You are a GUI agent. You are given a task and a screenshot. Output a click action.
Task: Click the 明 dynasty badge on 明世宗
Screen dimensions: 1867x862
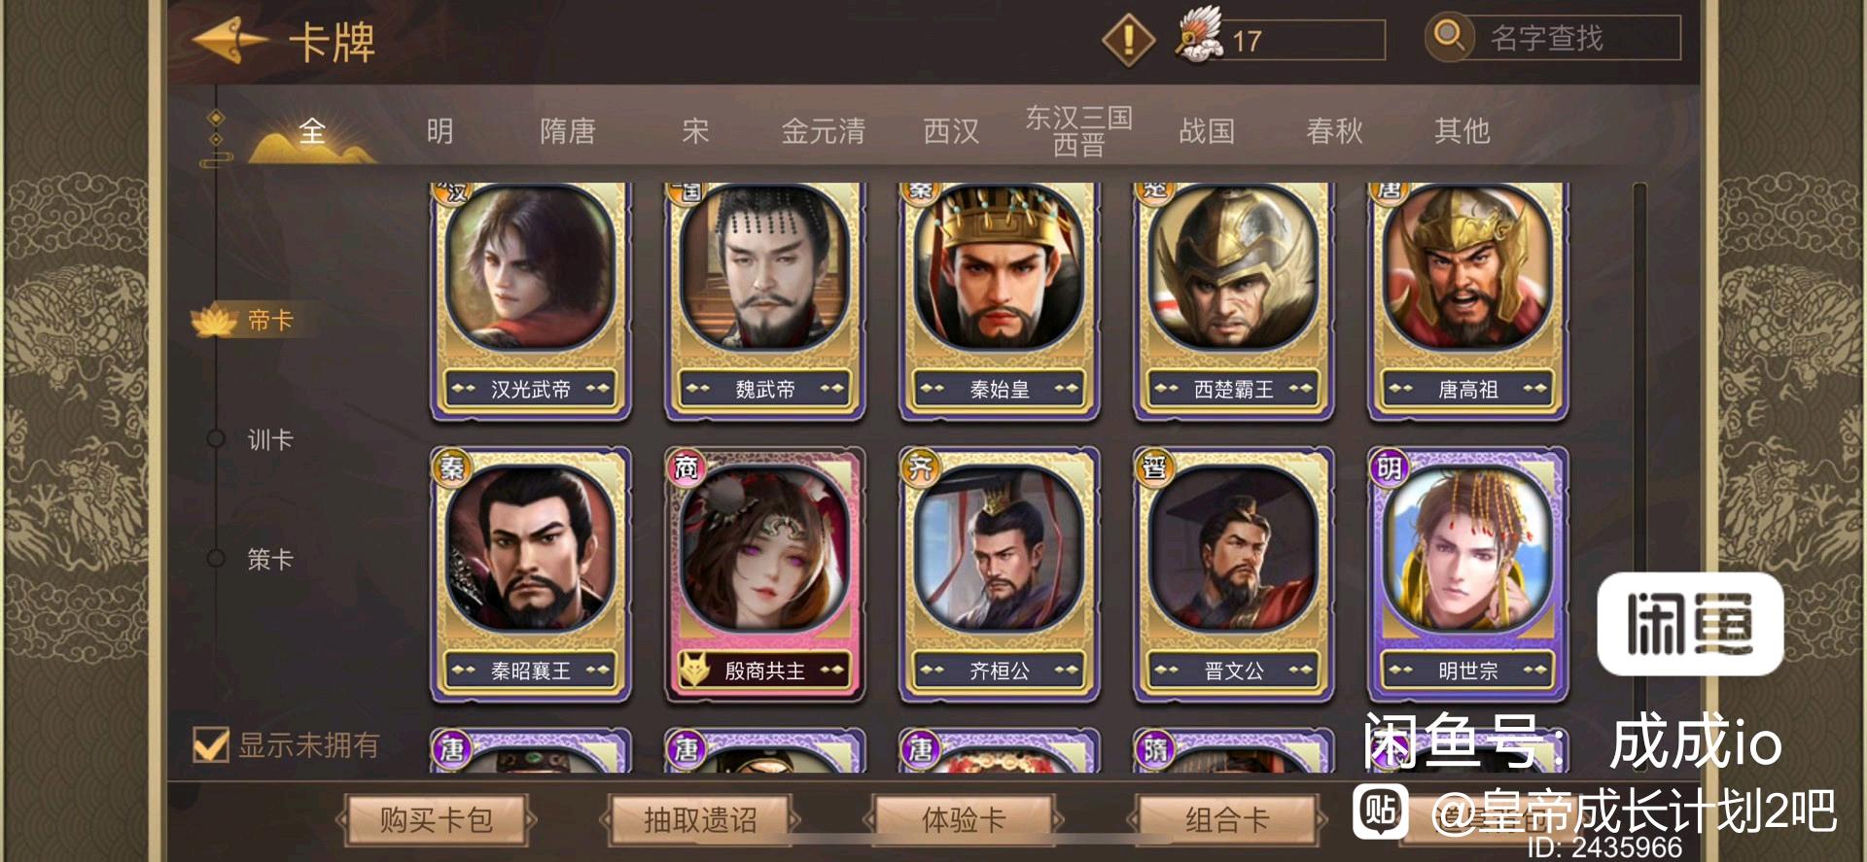[x=1389, y=467]
